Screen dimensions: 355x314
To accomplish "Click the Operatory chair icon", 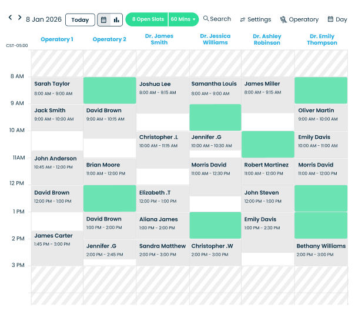I will (x=283, y=19).
